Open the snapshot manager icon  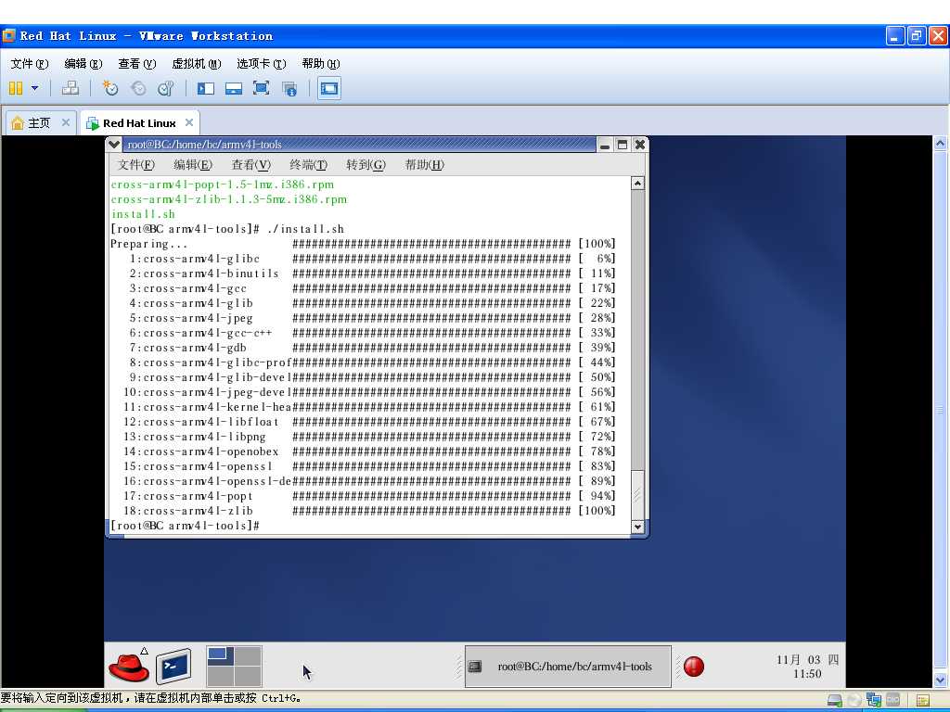[165, 88]
